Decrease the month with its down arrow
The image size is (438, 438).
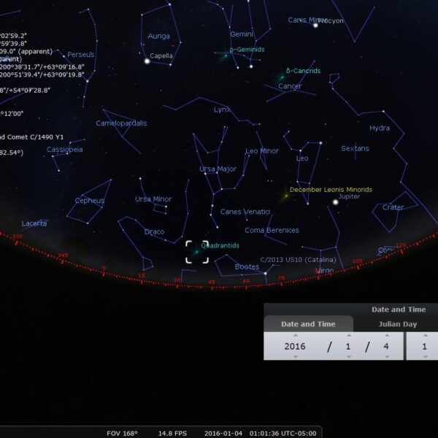click(349, 357)
